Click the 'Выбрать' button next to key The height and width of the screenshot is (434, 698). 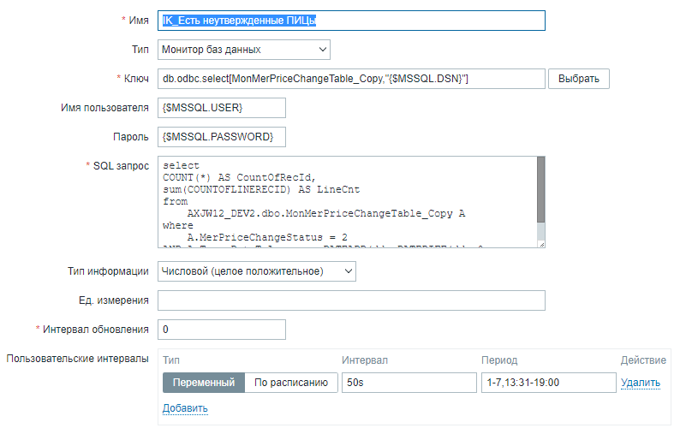[579, 79]
